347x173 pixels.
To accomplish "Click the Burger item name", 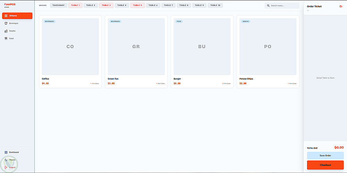I will coord(177,79).
